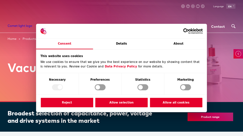The height and width of the screenshot is (136, 243).
Task: Switch to the Details tab
Action: [x=122, y=44]
